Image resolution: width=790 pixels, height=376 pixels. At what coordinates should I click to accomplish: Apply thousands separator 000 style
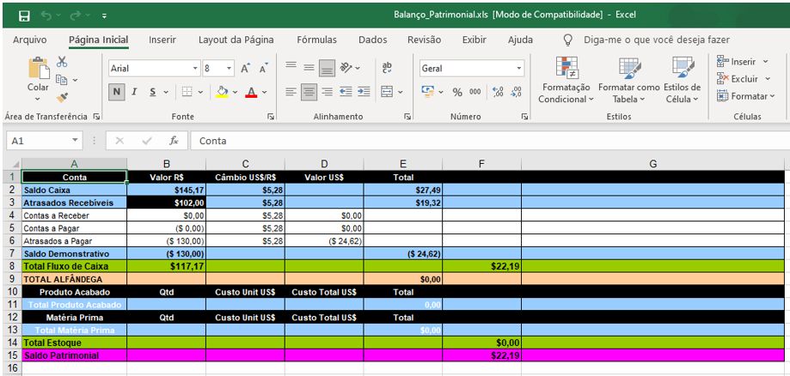475,92
